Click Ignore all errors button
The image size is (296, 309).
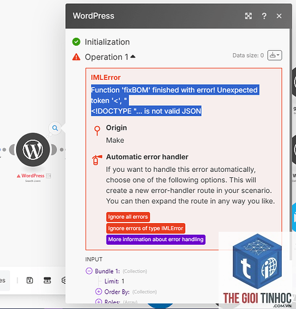128,217
